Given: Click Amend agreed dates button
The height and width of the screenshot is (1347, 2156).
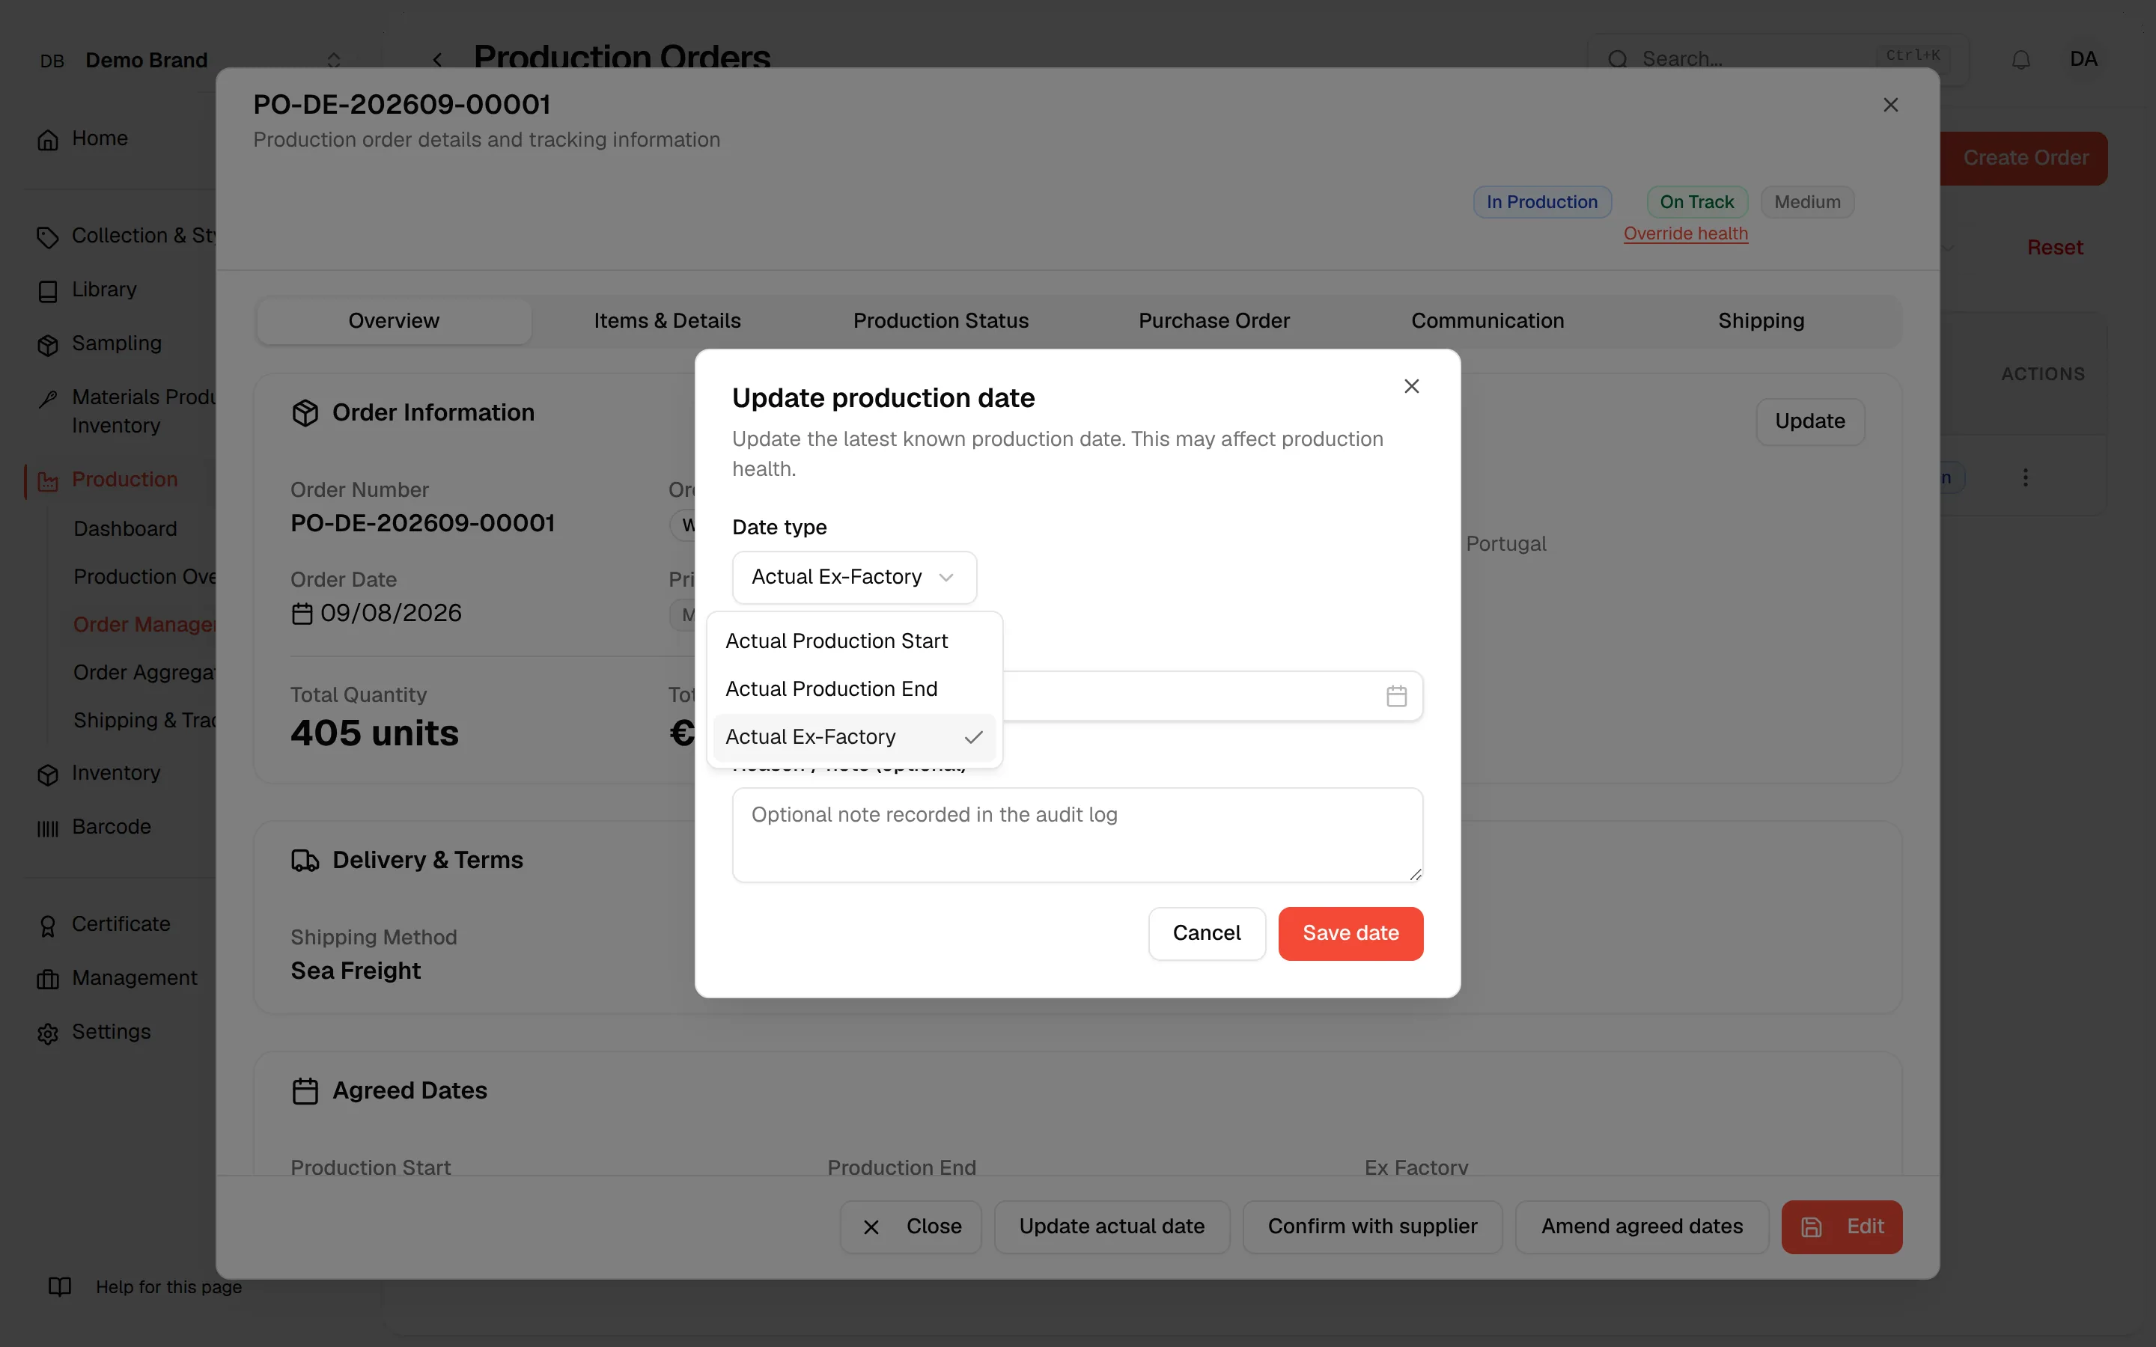Looking at the screenshot, I should [1642, 1227].
